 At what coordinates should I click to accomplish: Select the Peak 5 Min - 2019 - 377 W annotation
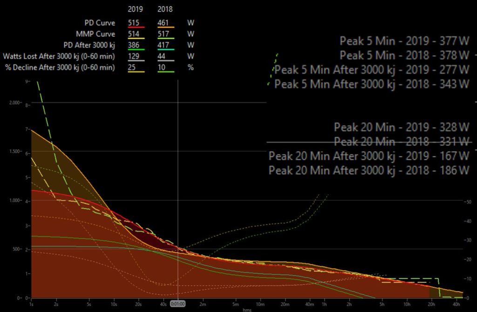pos(404,41)
